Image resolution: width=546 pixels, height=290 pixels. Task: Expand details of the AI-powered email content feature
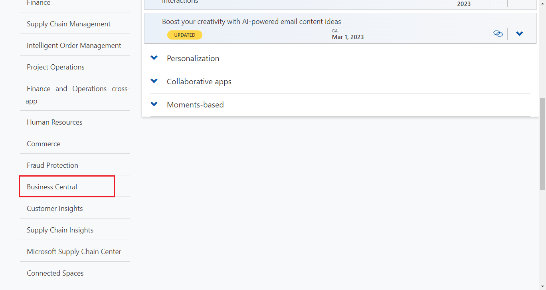[x=519, y=34]
